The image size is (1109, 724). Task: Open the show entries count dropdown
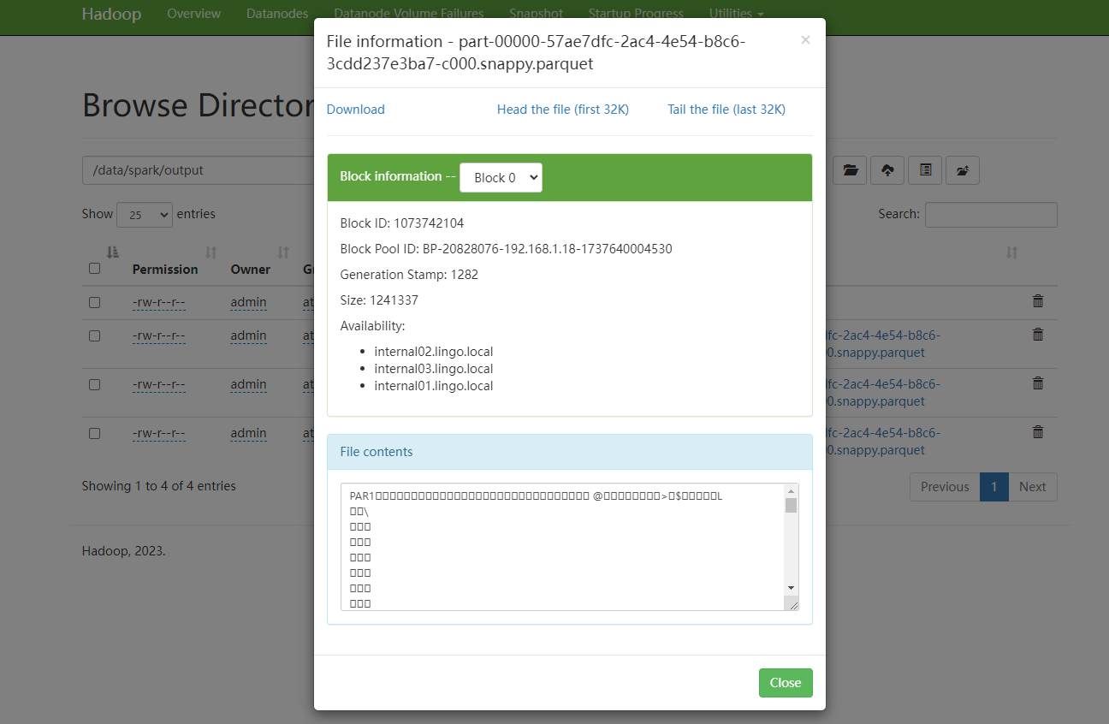click(144, 215)
